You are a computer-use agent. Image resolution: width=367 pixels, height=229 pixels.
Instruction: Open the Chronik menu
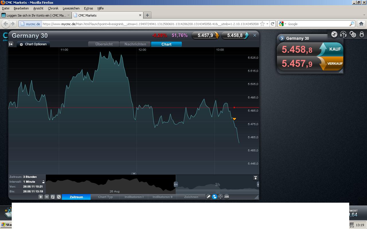53,8
